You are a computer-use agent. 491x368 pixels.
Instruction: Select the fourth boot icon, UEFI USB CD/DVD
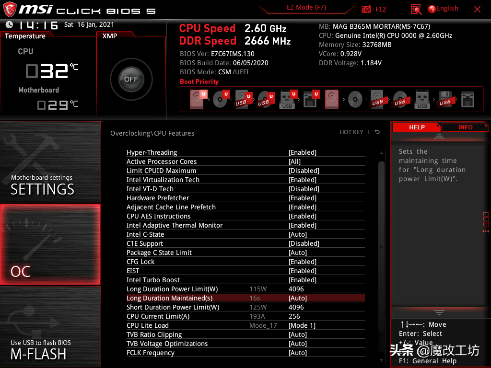coord(265,99)
